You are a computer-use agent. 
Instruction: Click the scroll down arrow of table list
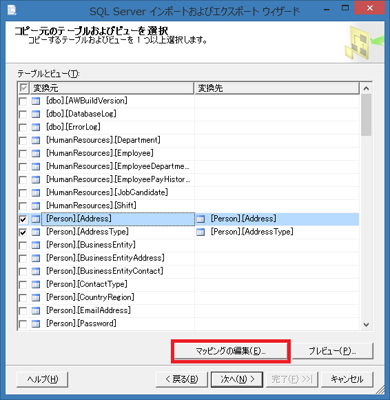tap(367, 325)
